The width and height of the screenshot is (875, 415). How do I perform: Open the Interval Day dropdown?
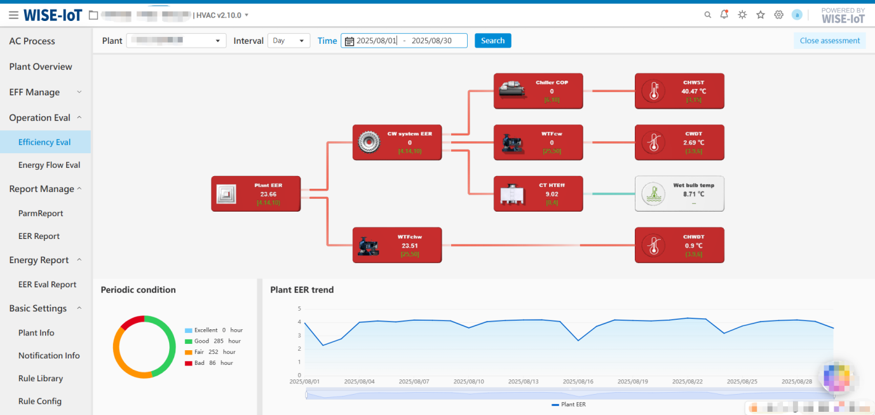click(288, 41)
